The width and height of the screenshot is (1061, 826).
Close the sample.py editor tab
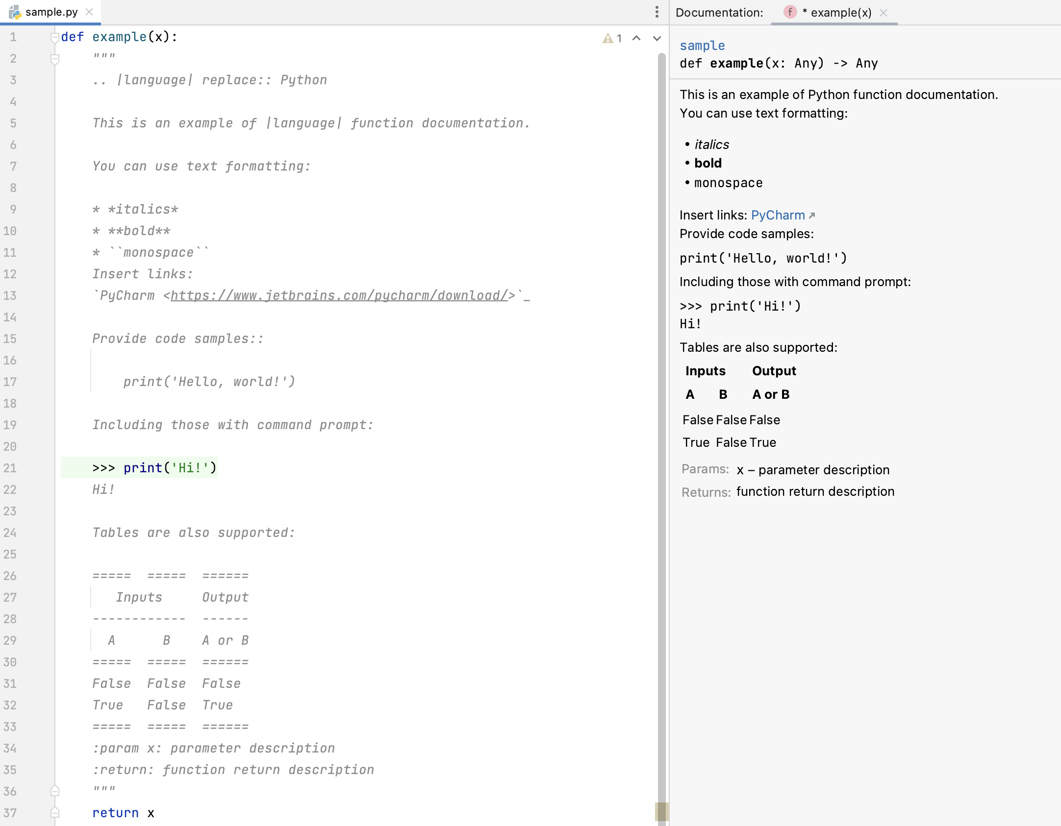pyautogui.click(x=89, y=12)
